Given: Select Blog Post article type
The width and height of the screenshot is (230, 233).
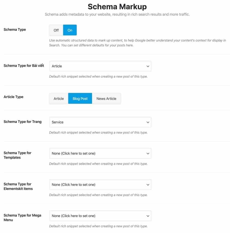Looking at the screenshot, I should coord(80,99).
